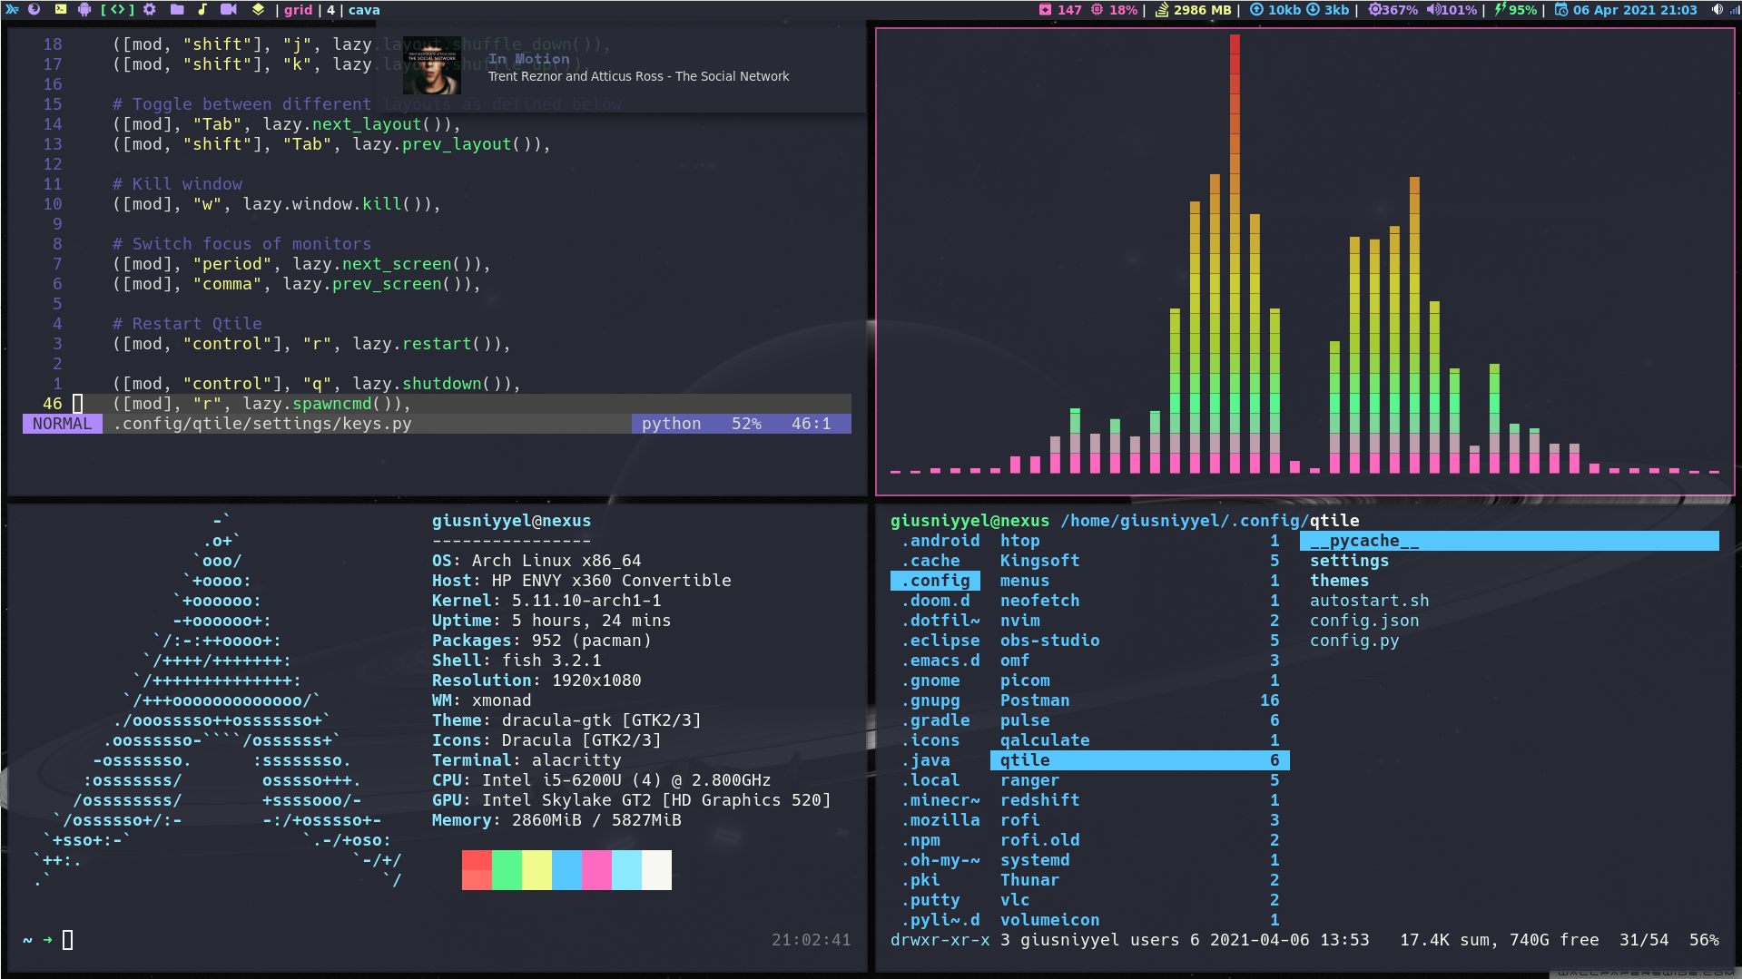This screenshot has width=1742, height=979.
Task: Click the neofetch 'WM: xmonad' line
Action: (x=481, y=700)
